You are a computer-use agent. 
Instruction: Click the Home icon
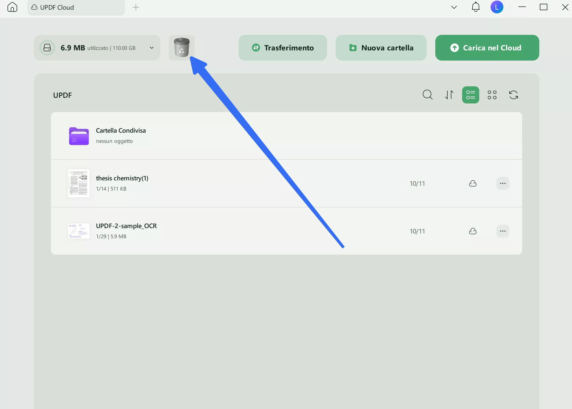(x=12, y=7)
